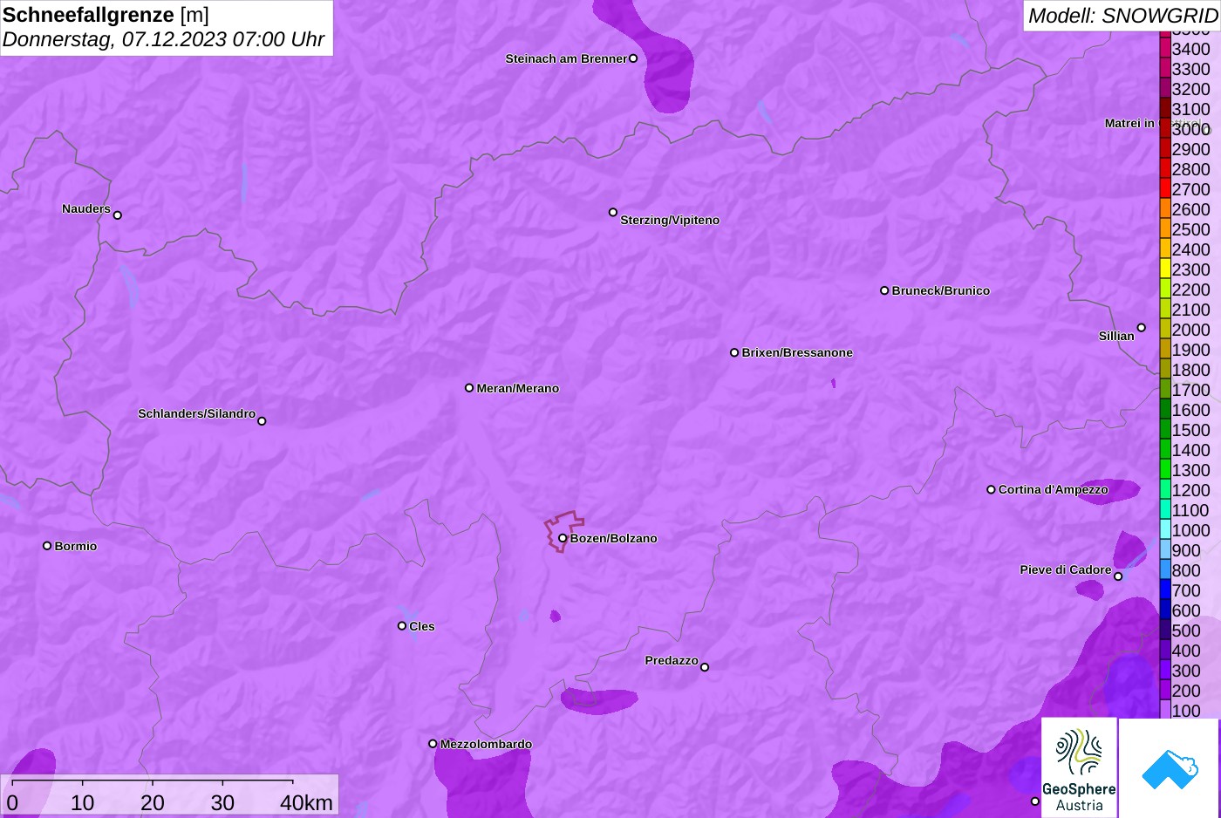Screen dimensions: 1221x818
Task: Click the 1500 m green legend swatch
Action: pyautogui.click(x=1164, y=430)
